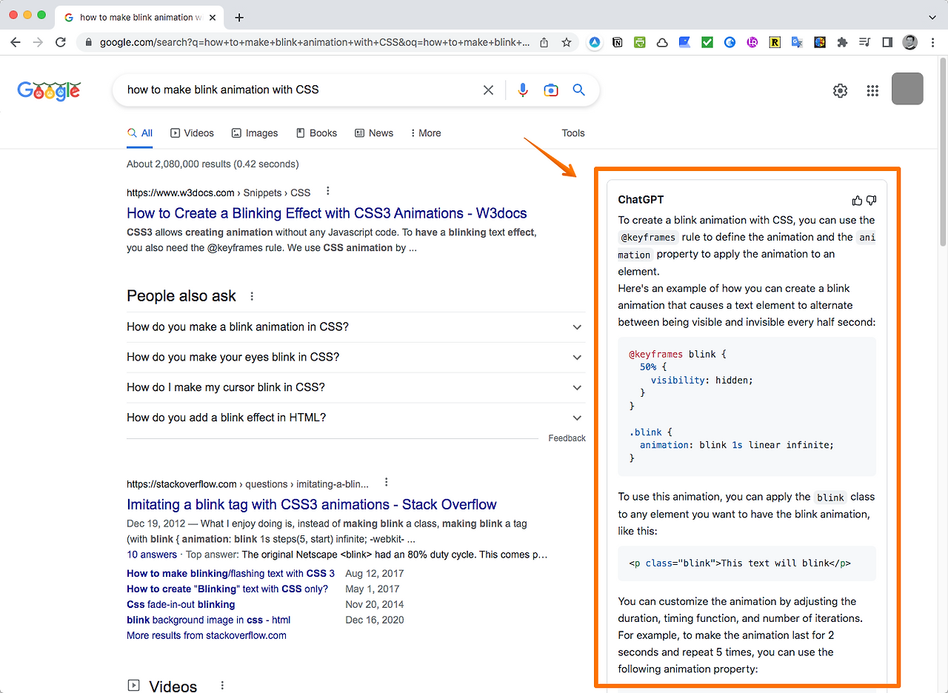Open "How to make blinking/flashing text with CSS 3"
This screenshot has height=693, width=948.
tap(230, 573)
